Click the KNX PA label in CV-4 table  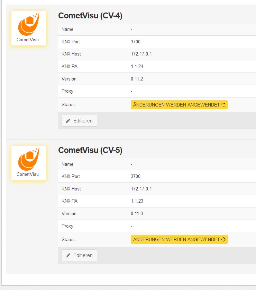[x=70, y=66]
